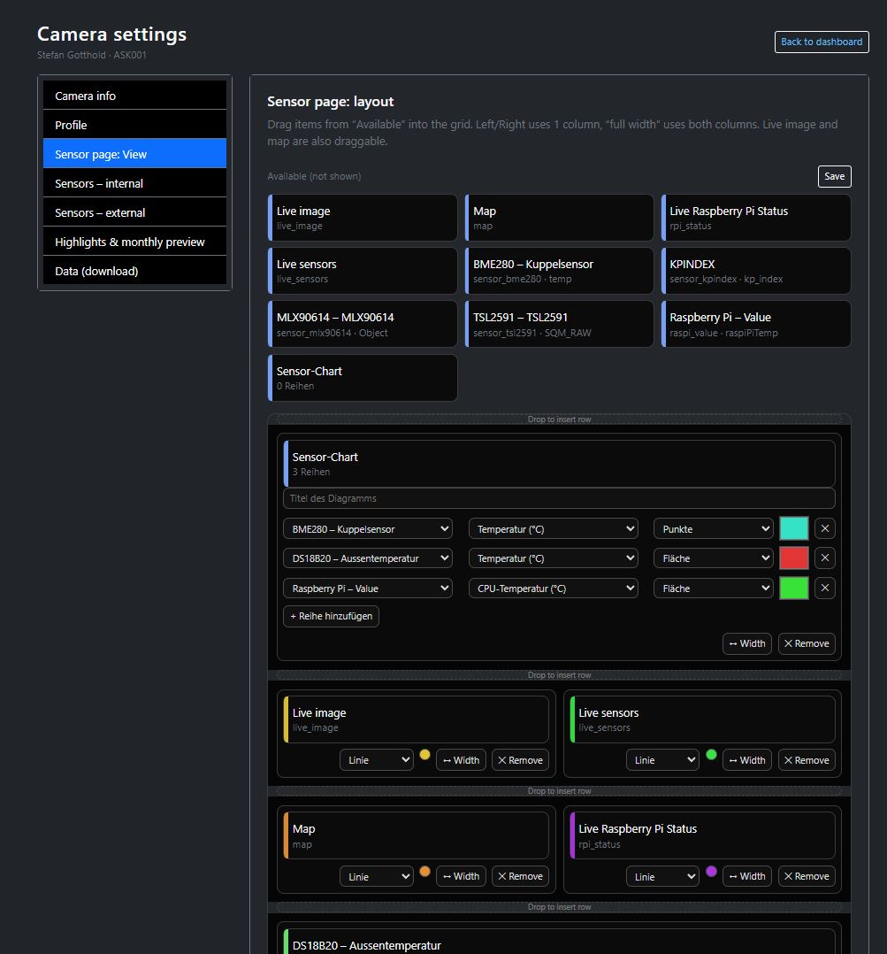Remove the DS18B20 row with its × icon
The image size is (887, 954).
pyautogui.click(x=824, y=558)
